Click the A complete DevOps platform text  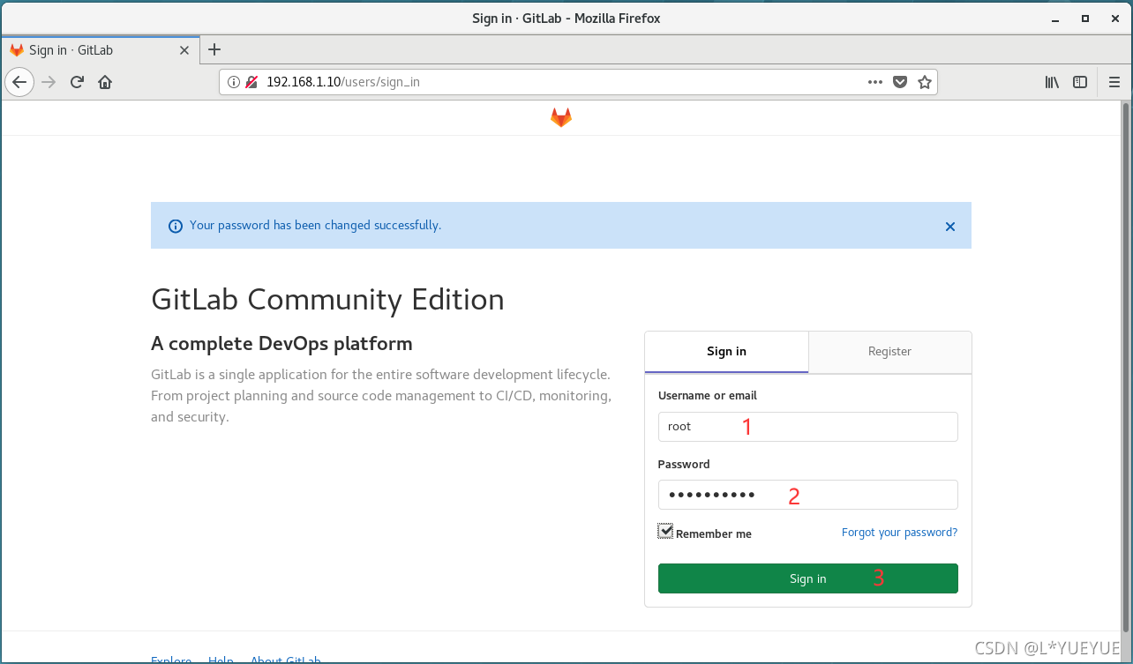[x=281, y=343]
